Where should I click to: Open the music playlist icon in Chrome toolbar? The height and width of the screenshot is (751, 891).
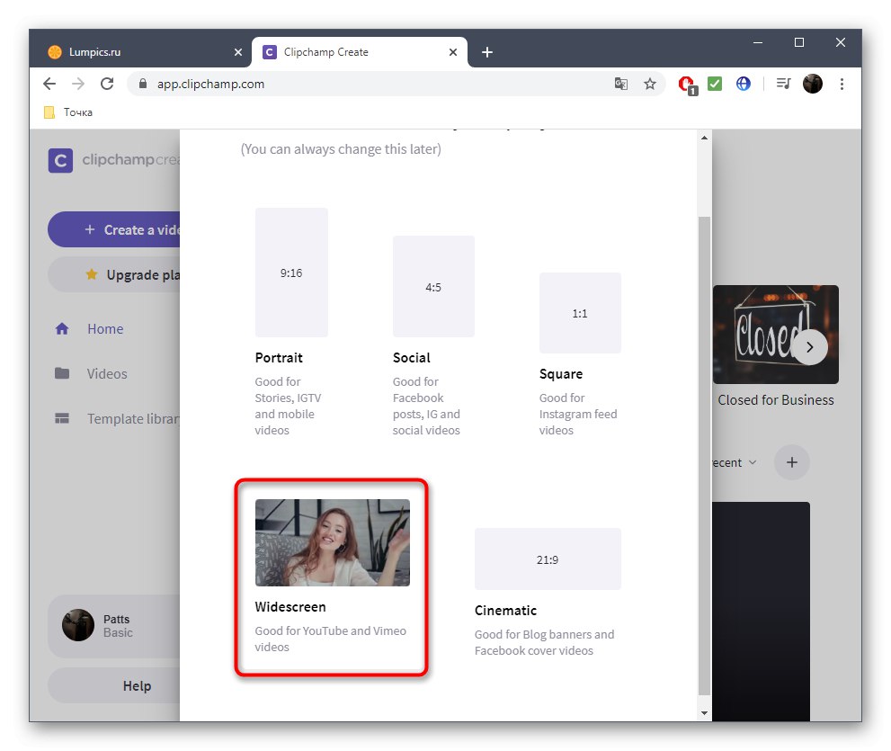tap(781, 83)
